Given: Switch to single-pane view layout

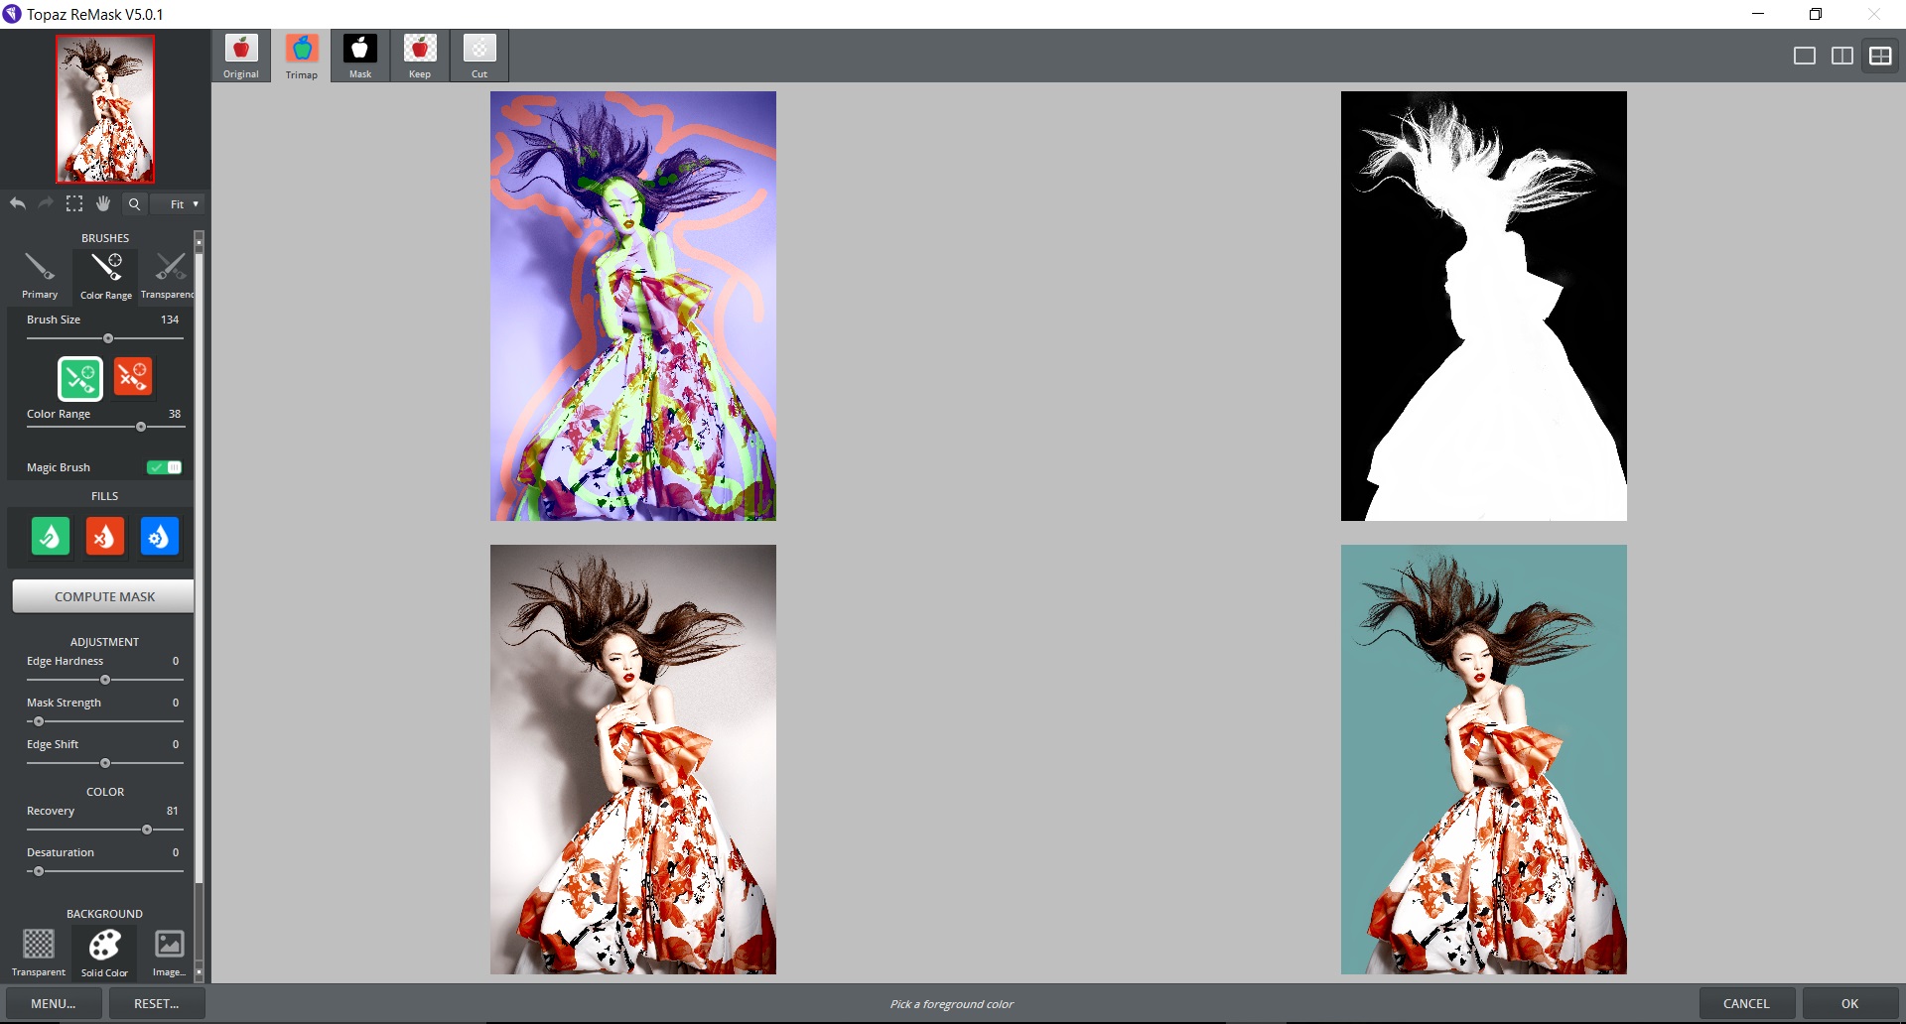Looking at the screenshot, I should (x=1803, y=56).
